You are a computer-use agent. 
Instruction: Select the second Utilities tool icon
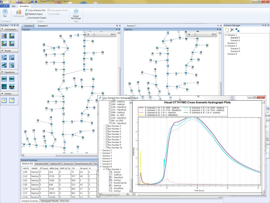[12, 100]
